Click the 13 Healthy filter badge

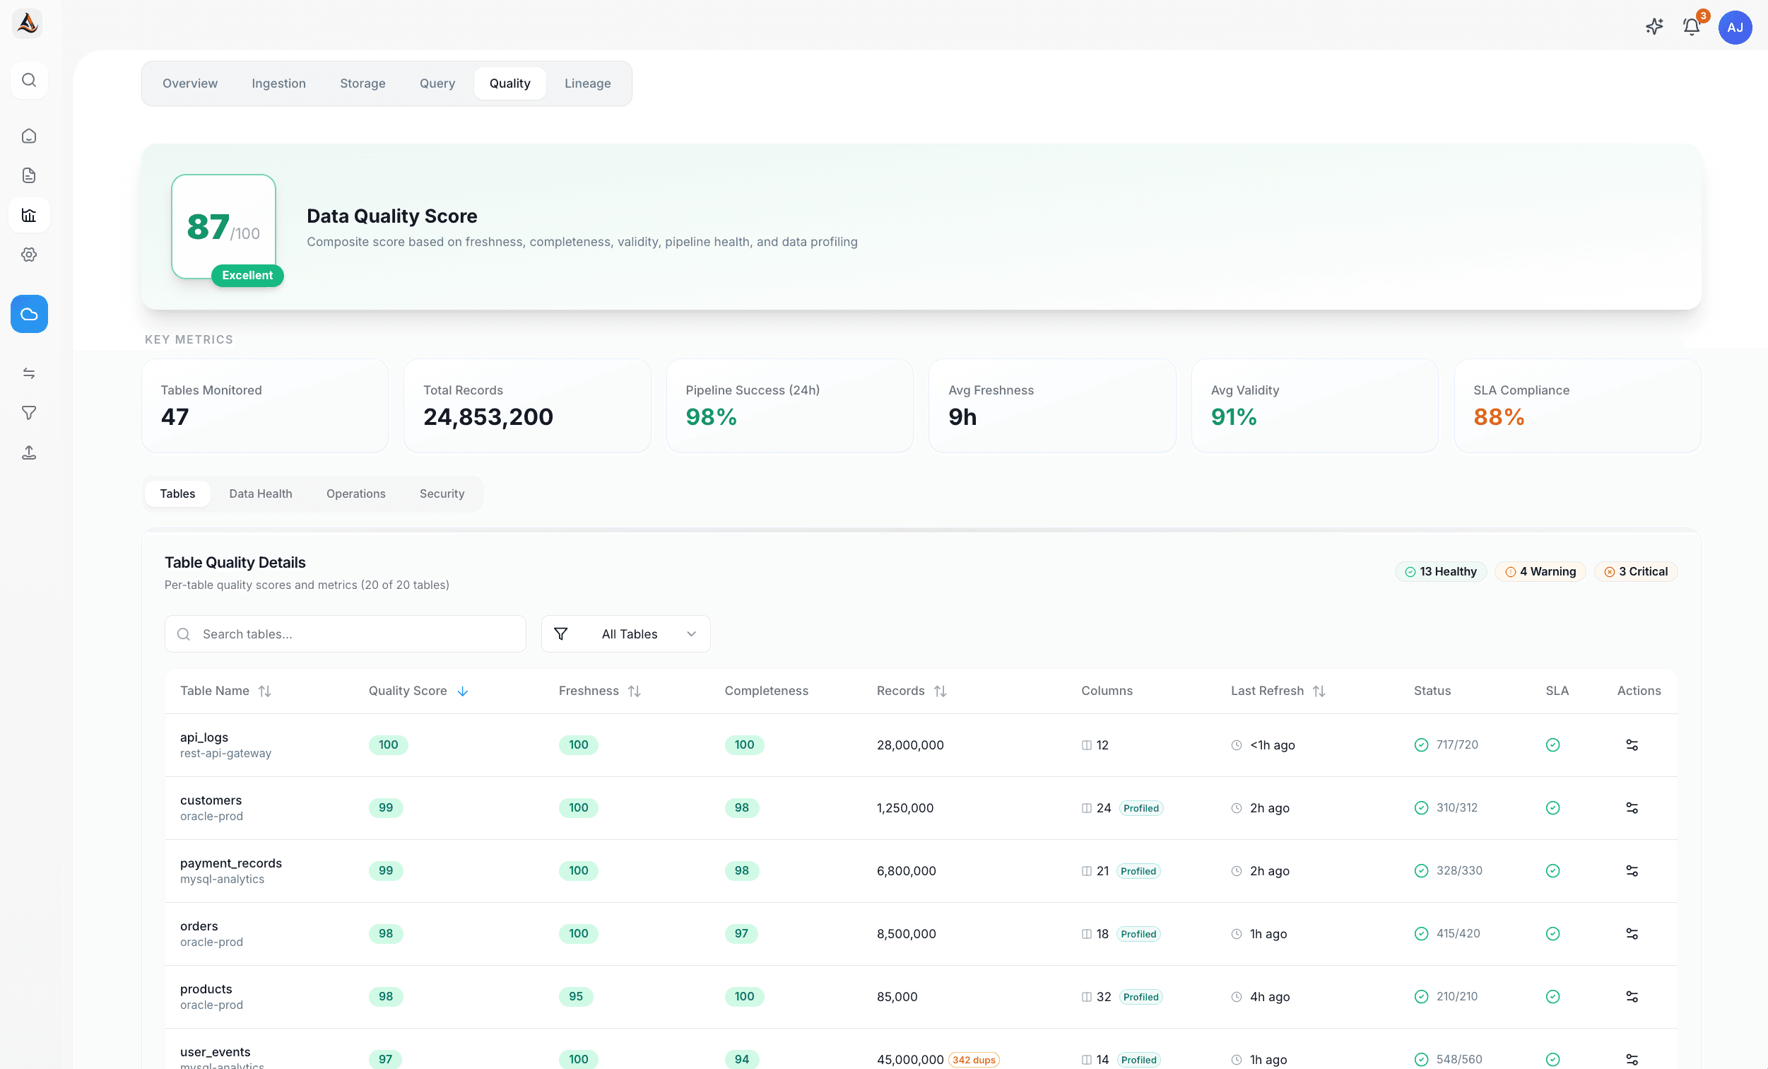tap(1441, 571)
